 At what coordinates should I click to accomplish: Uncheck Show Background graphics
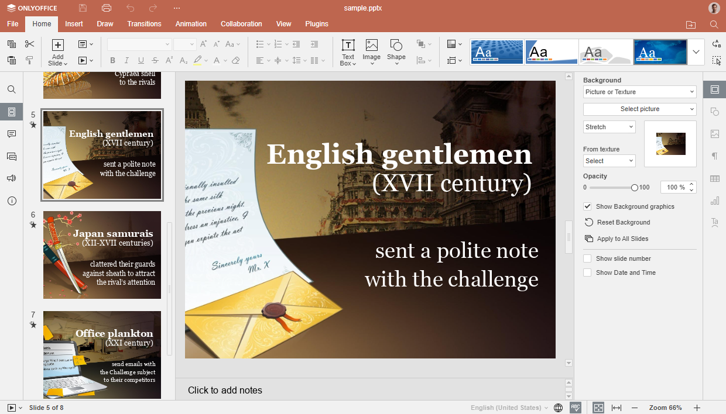(588, 206)
